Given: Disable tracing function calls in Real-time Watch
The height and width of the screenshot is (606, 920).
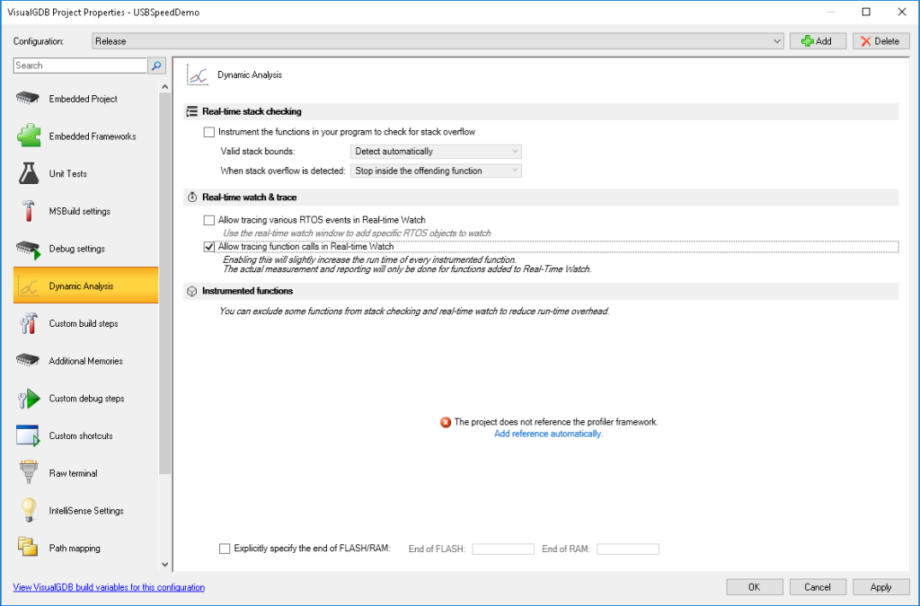Looking at the screenshot, I should (x=209, y=246).
